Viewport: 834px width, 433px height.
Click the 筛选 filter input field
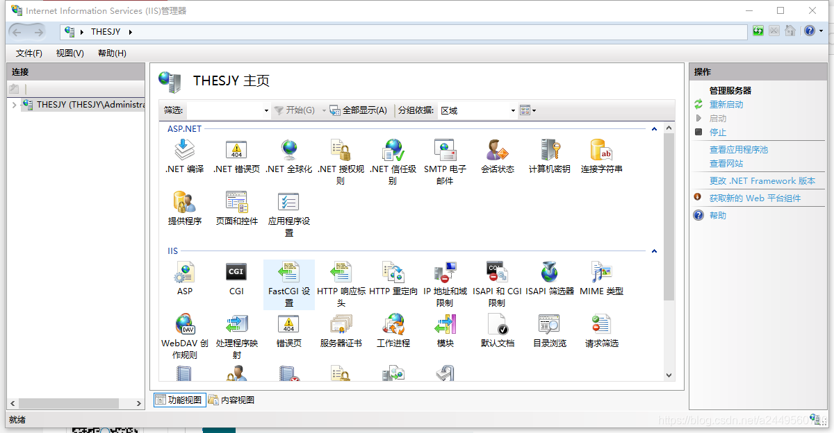(224, 110)
